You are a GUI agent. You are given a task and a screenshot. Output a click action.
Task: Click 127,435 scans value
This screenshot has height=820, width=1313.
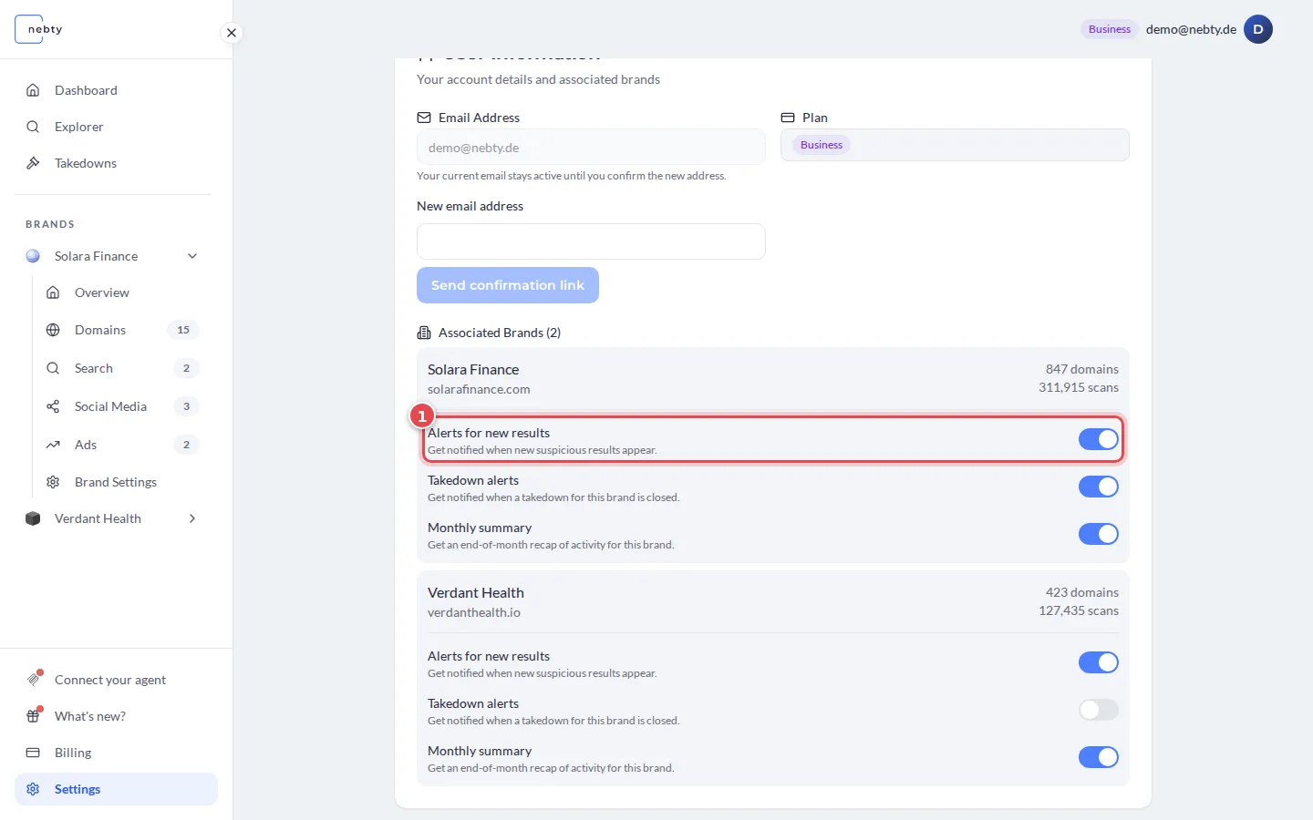[x=1079, y=610]
